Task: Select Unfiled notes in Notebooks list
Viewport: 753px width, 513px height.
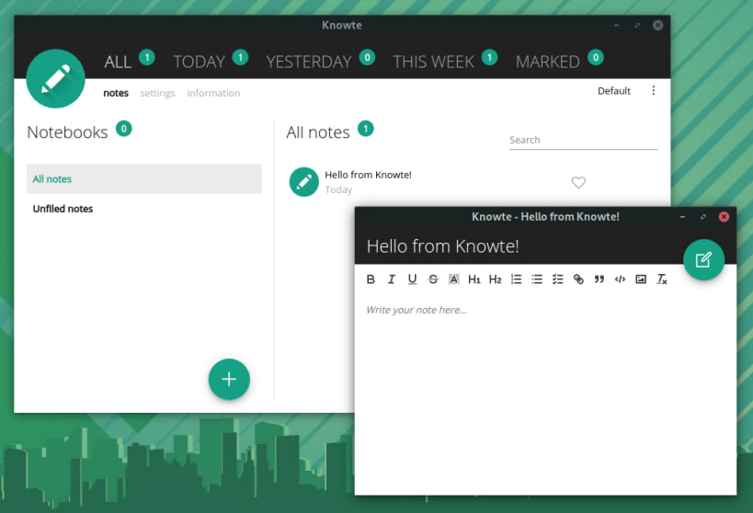Action: (x=144, y=209)
